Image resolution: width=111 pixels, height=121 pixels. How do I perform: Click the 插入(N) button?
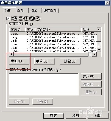91,76
